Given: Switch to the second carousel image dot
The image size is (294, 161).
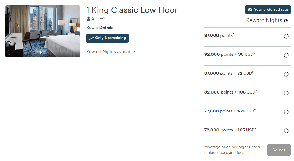Looking at the screenshot, I should 45,53.
